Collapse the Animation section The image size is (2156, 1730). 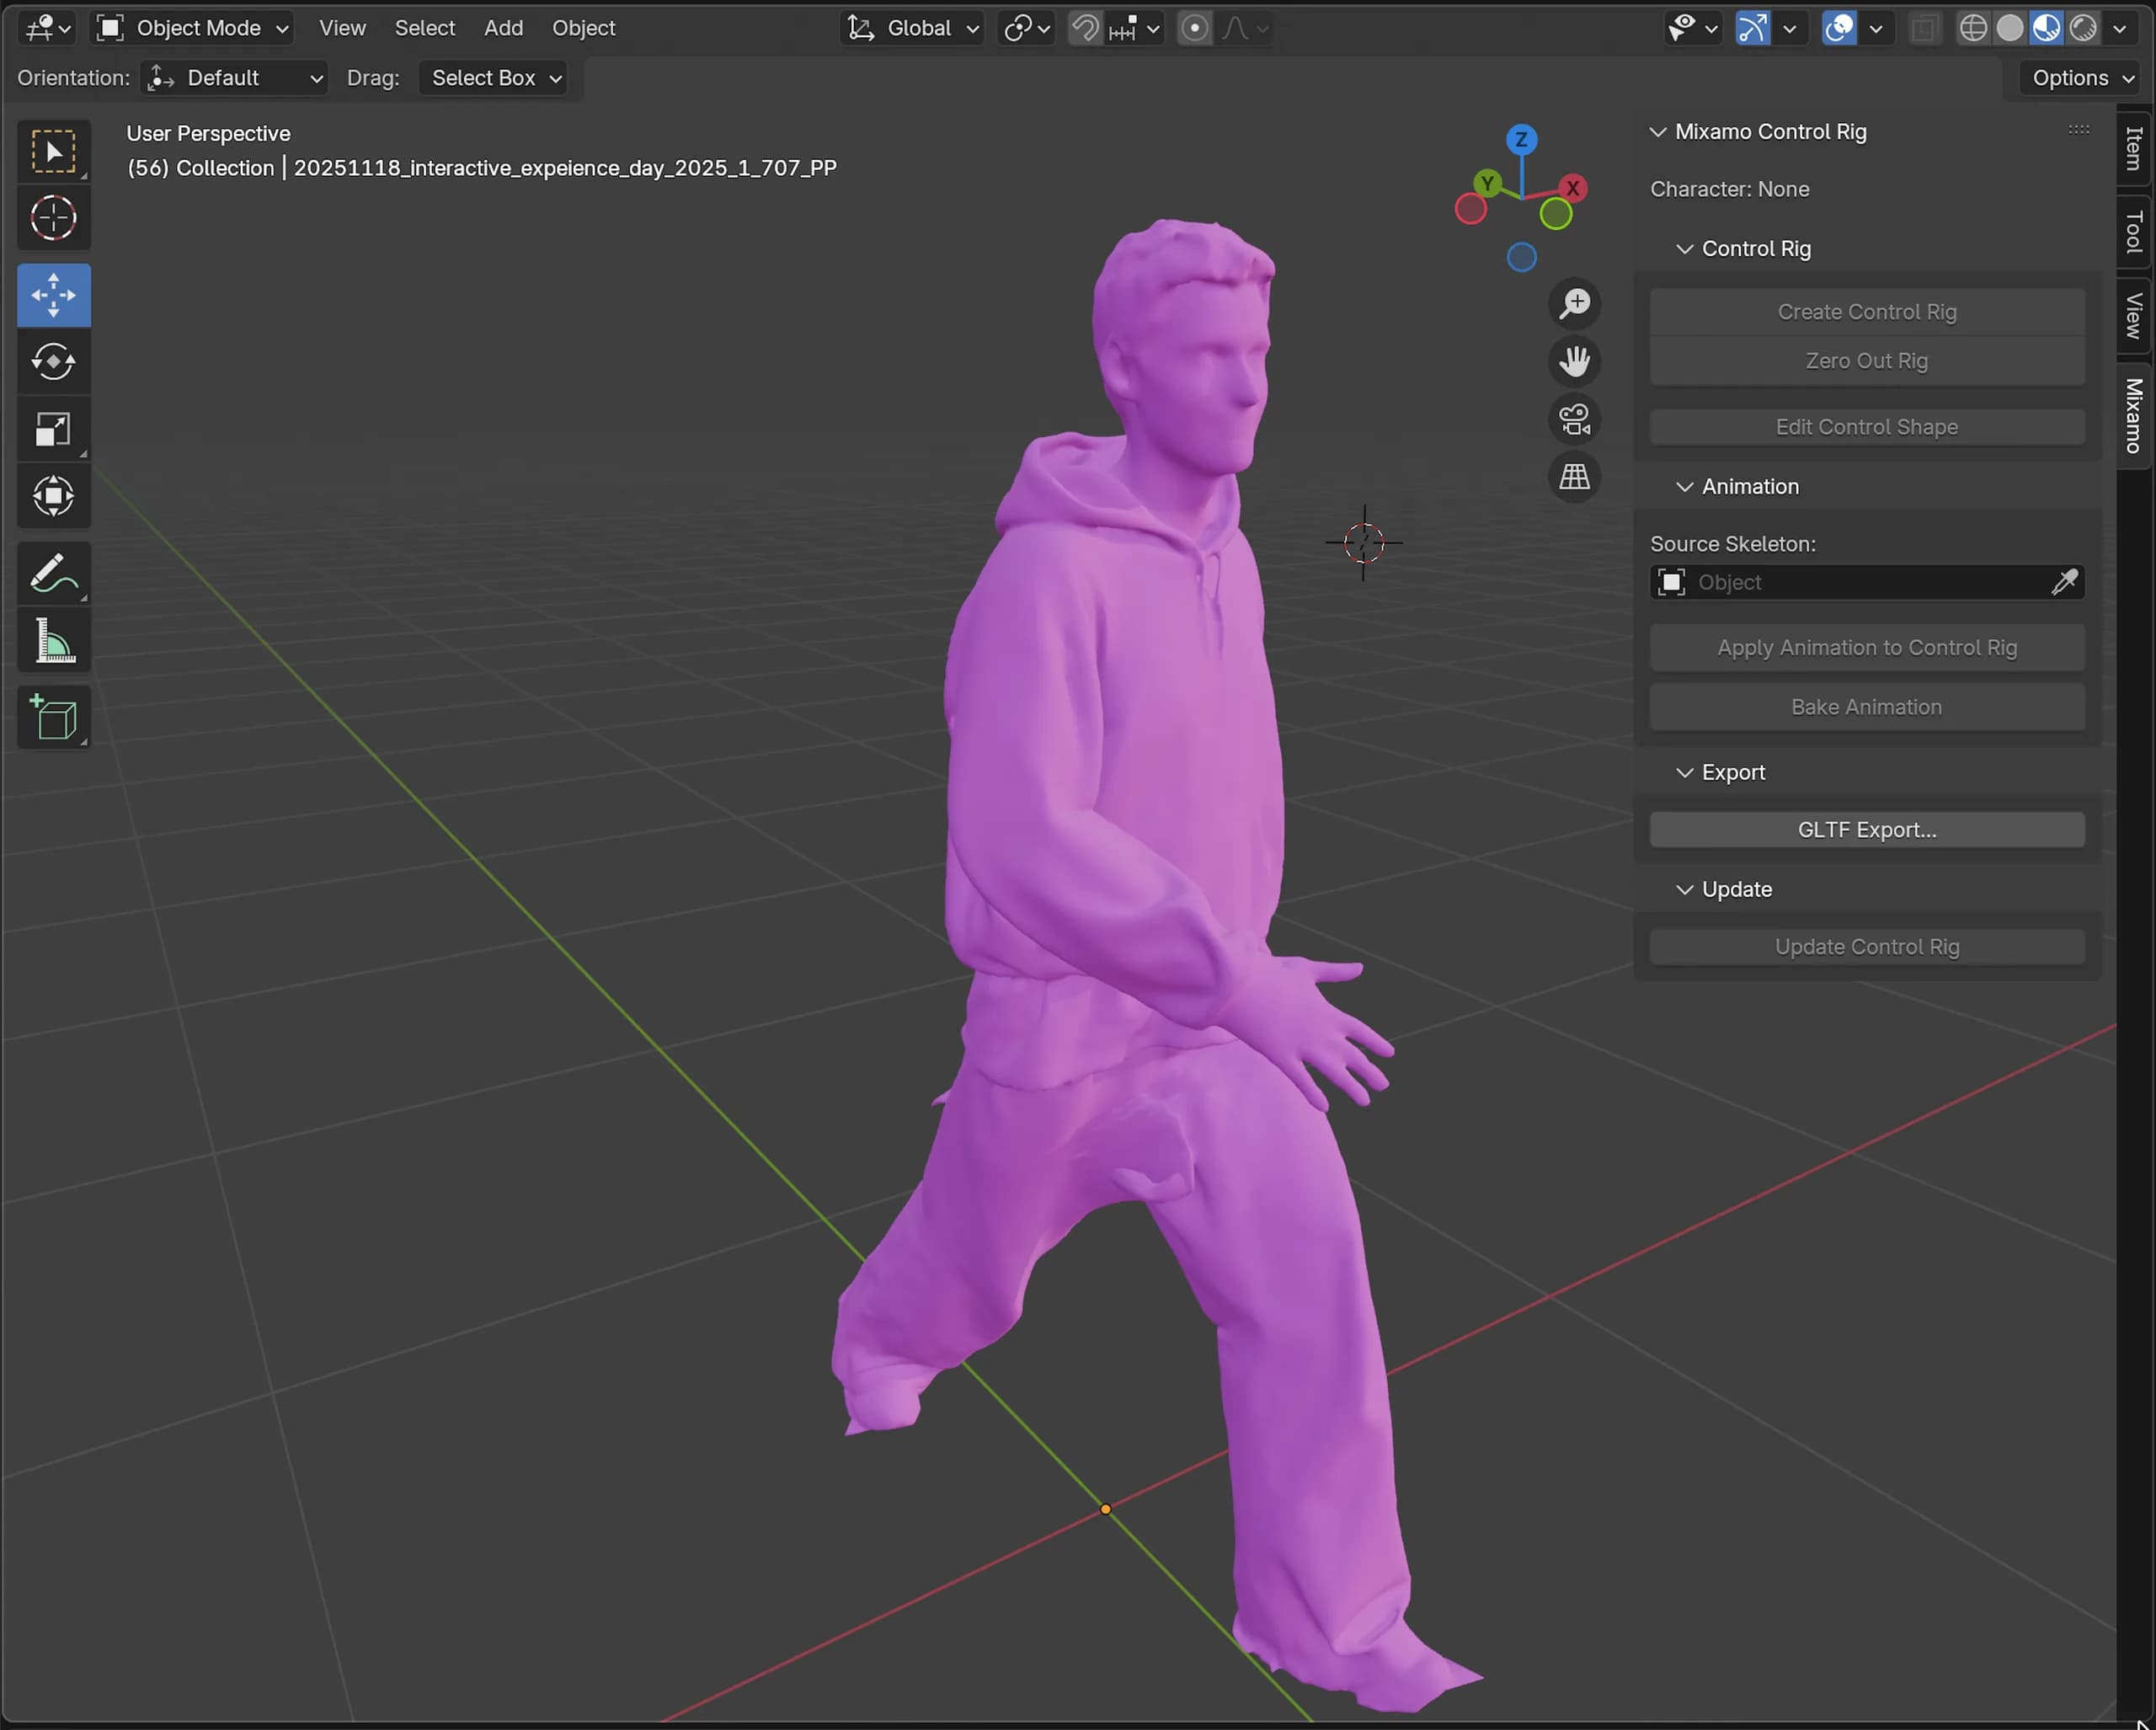coord(1750,486)
